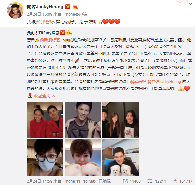The height and width of the screenshot is (185, 195).
Task: Open 向佐JackyHeung username link
Action: coord(45,7)
